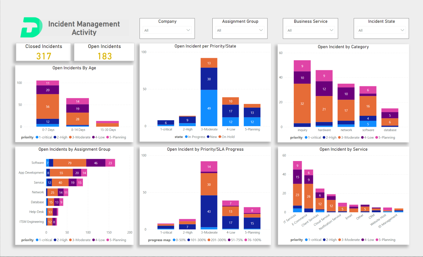Click the ITSM Engineering axis label
The image size is (423, 257).
pyautogui.click(x=32, y=222)
